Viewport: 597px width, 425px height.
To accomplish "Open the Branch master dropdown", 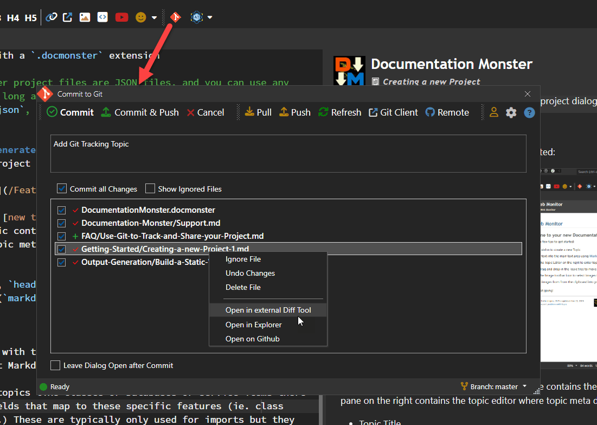I will [493, 386].
